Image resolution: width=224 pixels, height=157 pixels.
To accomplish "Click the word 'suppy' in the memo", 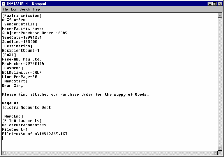I will pyautogui.click(x=120, y=95).
